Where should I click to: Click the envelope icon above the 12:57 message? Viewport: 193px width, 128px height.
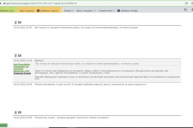(20, 22)
